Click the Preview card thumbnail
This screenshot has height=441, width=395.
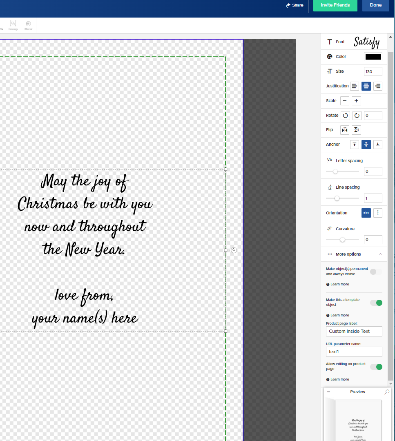pyautogui.click(x=357, y=420)
